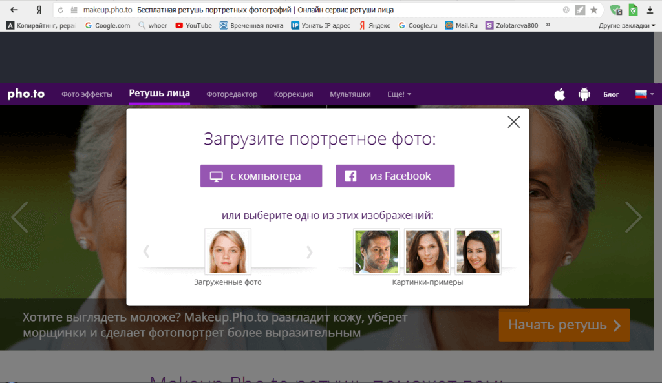Image resolution: width=662 pixels, height=383 pixels.
Task: Click the pho.to logo
Action: (26, 94)
